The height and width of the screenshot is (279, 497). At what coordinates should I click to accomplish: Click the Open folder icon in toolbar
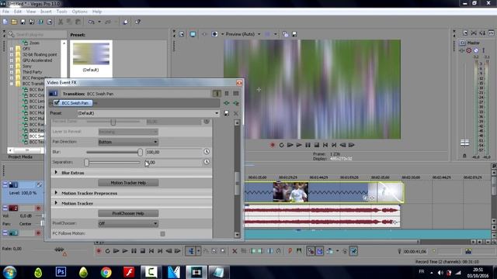tap(14, 22)
